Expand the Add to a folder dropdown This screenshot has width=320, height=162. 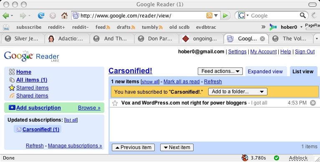point(238,92)
